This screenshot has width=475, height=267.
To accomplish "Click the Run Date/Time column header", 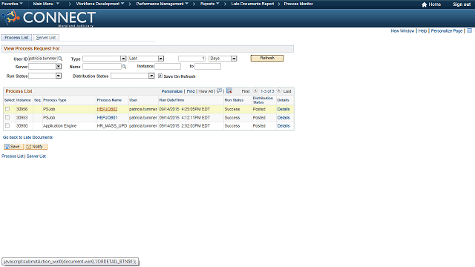I will click(171, 100).
